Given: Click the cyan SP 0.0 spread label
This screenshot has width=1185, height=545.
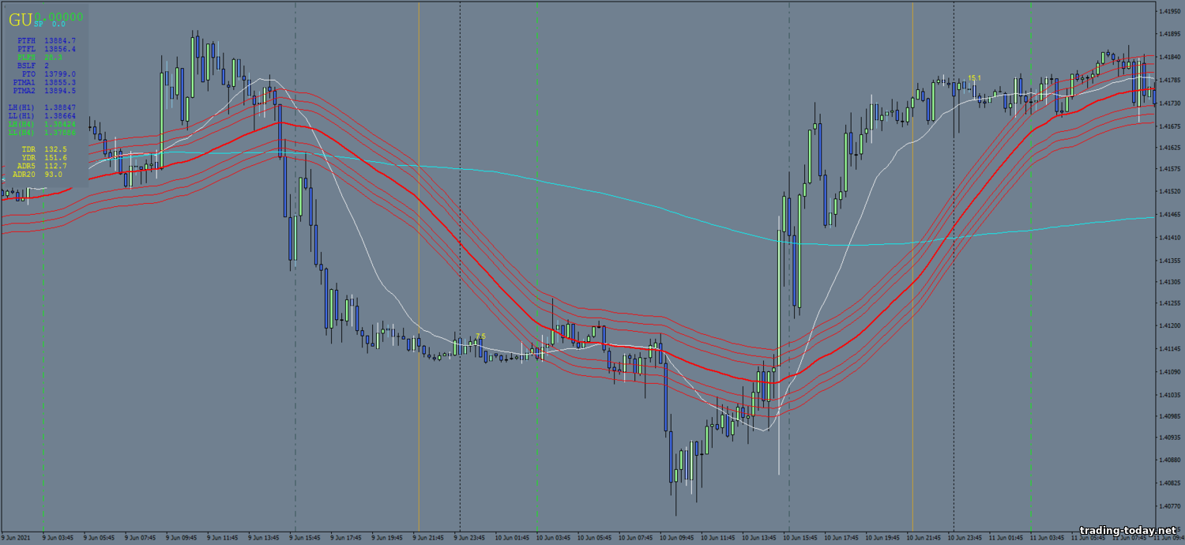Looking at the screenshot, I should (x=49, y=25).
